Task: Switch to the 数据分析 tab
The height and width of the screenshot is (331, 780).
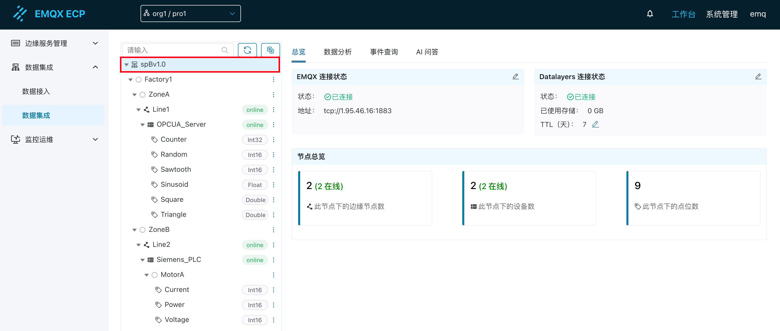Action: click(337, 52)
